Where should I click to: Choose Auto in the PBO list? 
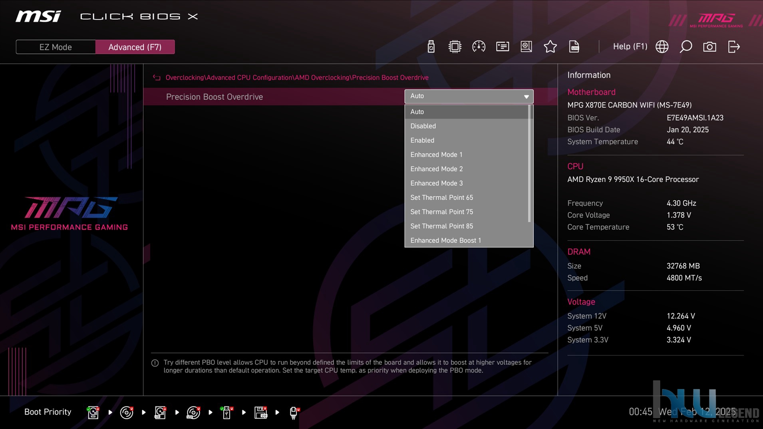click(x=467, y=112)
